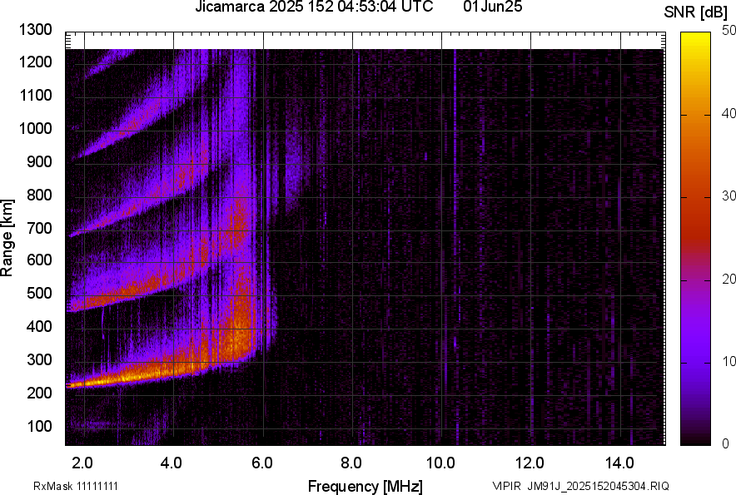Click the 200 range tick label

pos(39,392)
